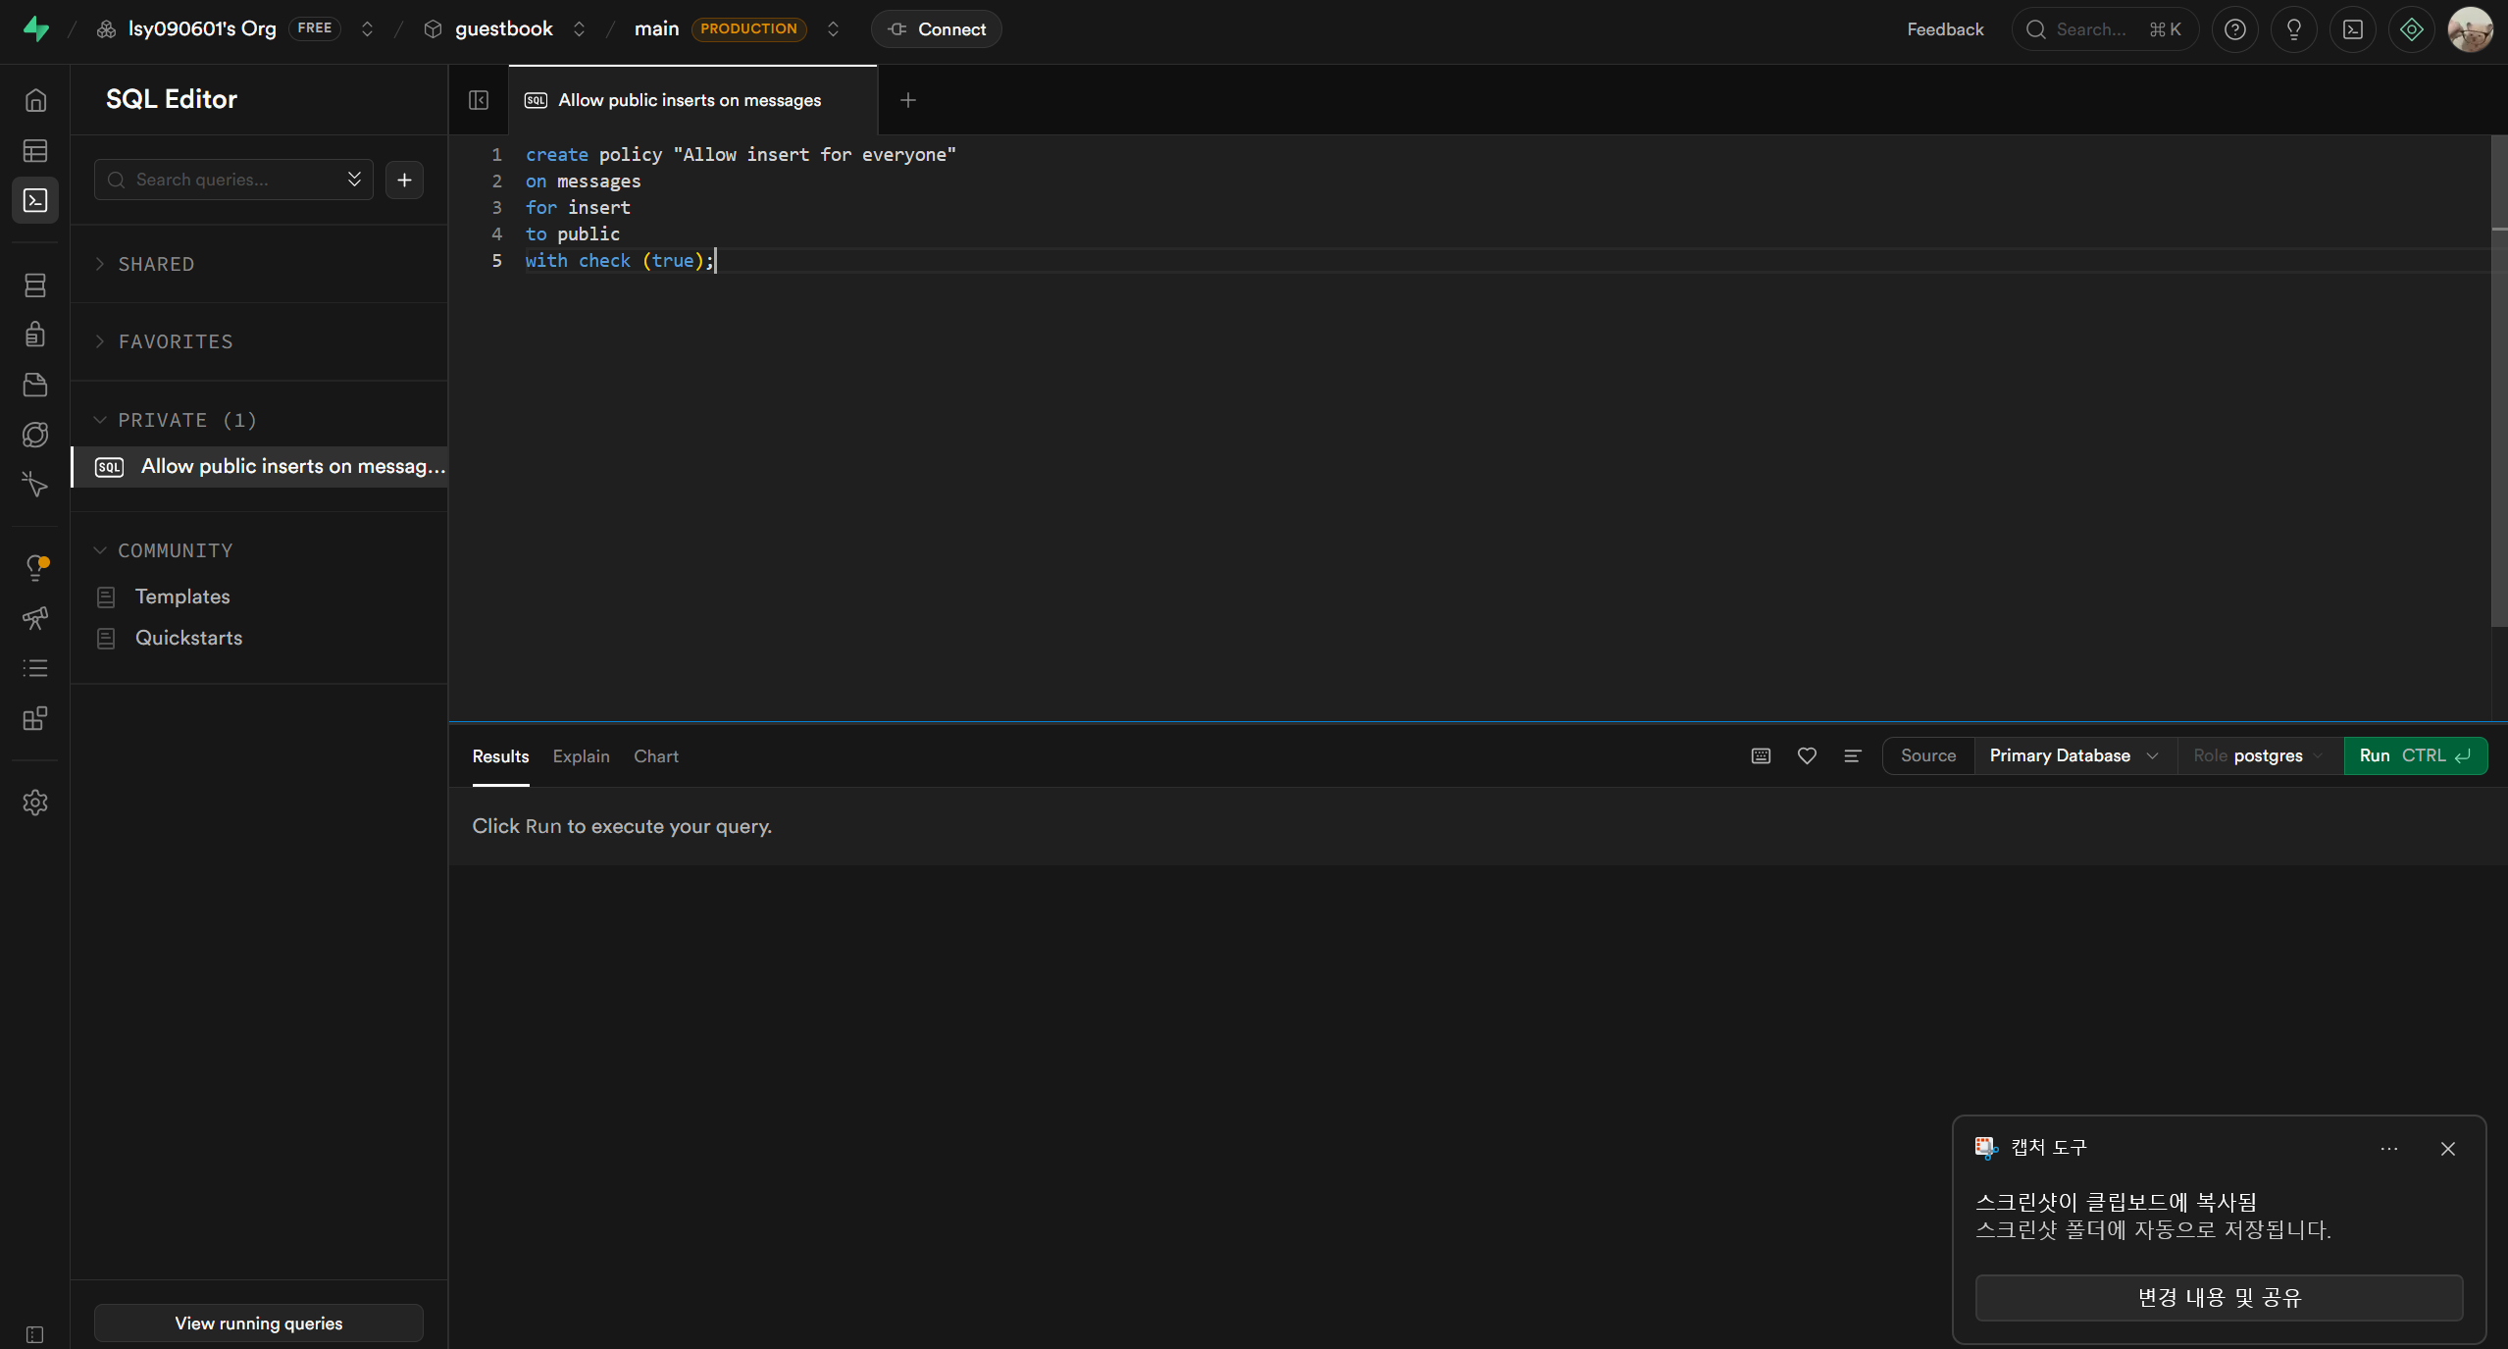
Task: Switch to the Chart tab
Action: [655, 756]
